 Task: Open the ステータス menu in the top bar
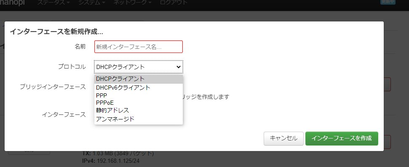click(x=53, y=3)
